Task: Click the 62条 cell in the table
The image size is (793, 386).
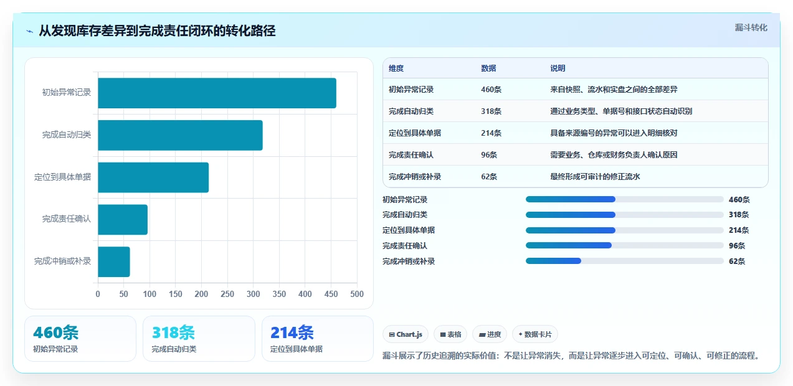Action: click(x=489, y=177)
